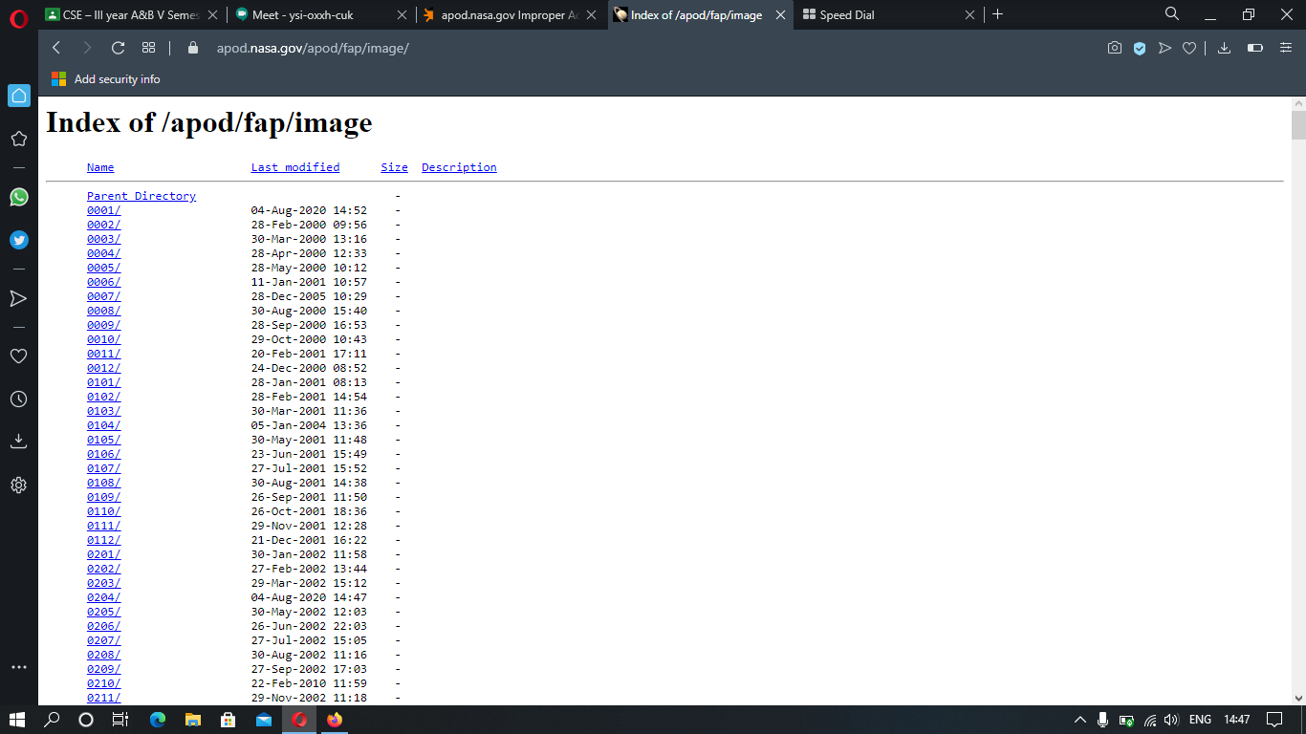Open the notification center
Screen dimensions: 1306x734
1274,720
